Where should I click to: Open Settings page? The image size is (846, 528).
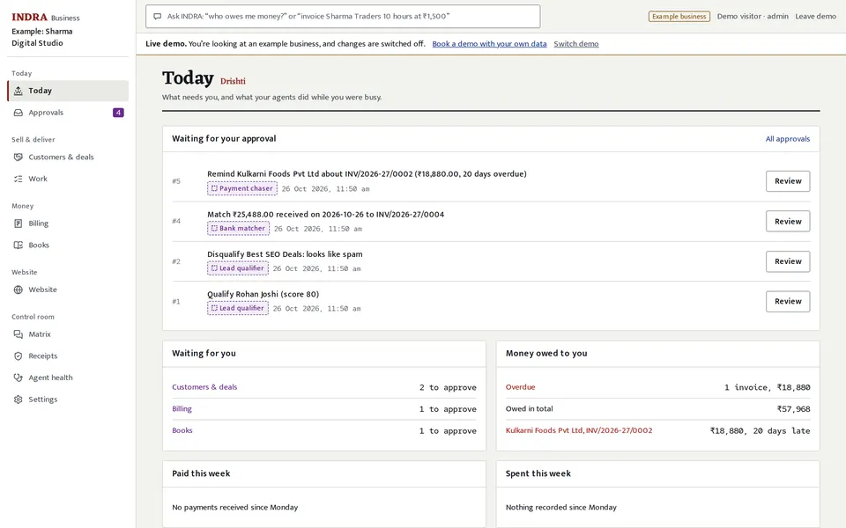68,400
